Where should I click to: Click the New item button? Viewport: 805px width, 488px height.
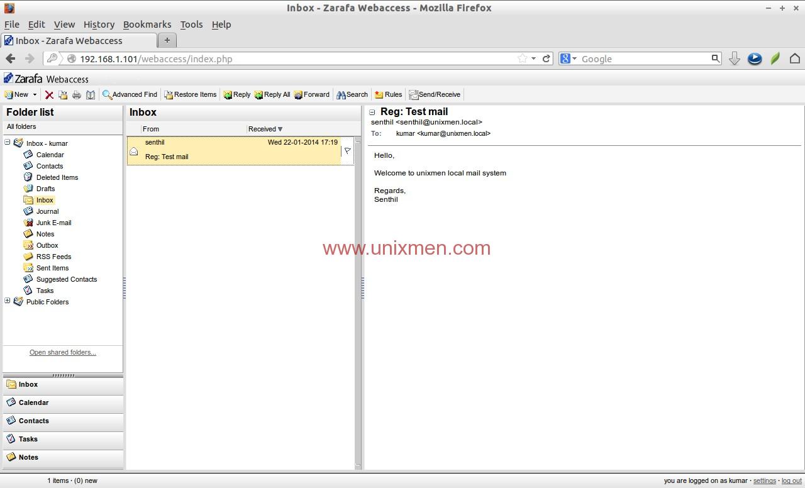(x=16, y=94)
